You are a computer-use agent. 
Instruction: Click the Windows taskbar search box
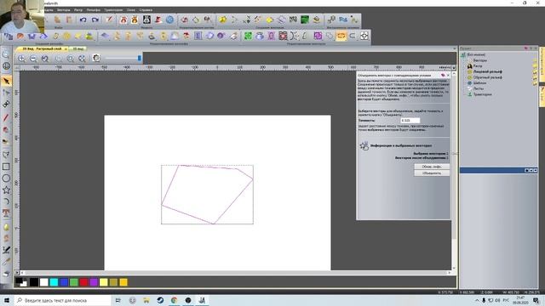tap(62, 300)
